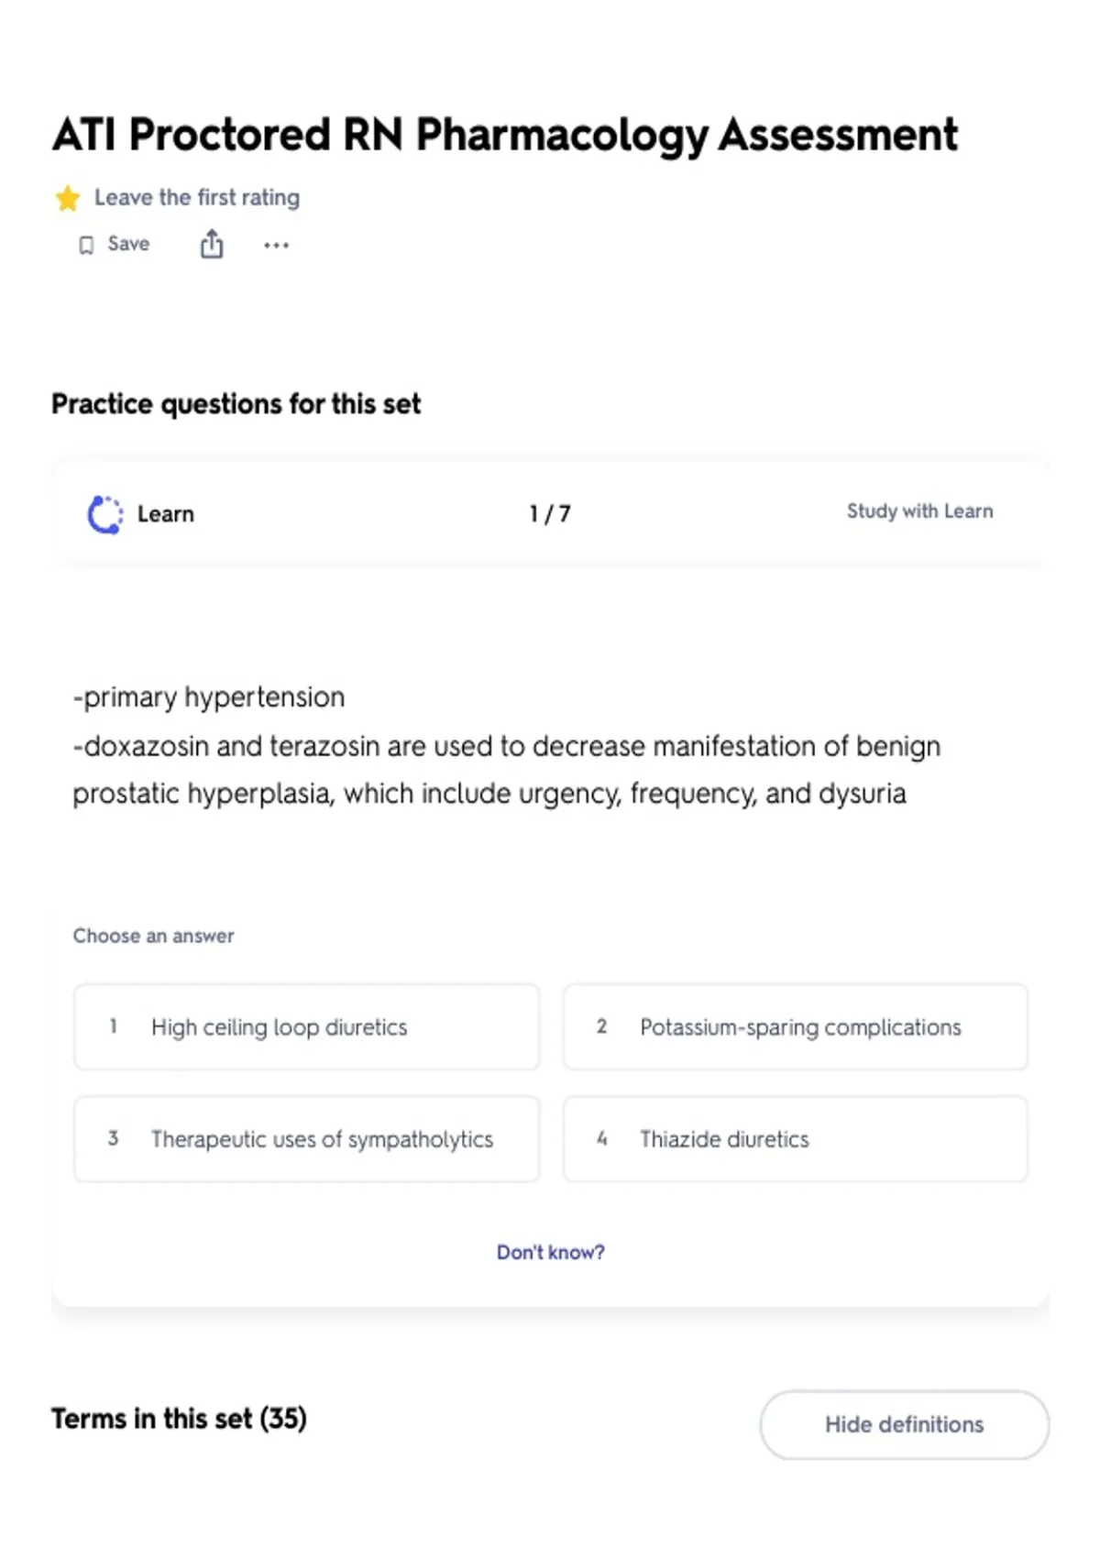
Task: Choose High ceiling loop diuretics answer
Action: tap(307, 1027)
